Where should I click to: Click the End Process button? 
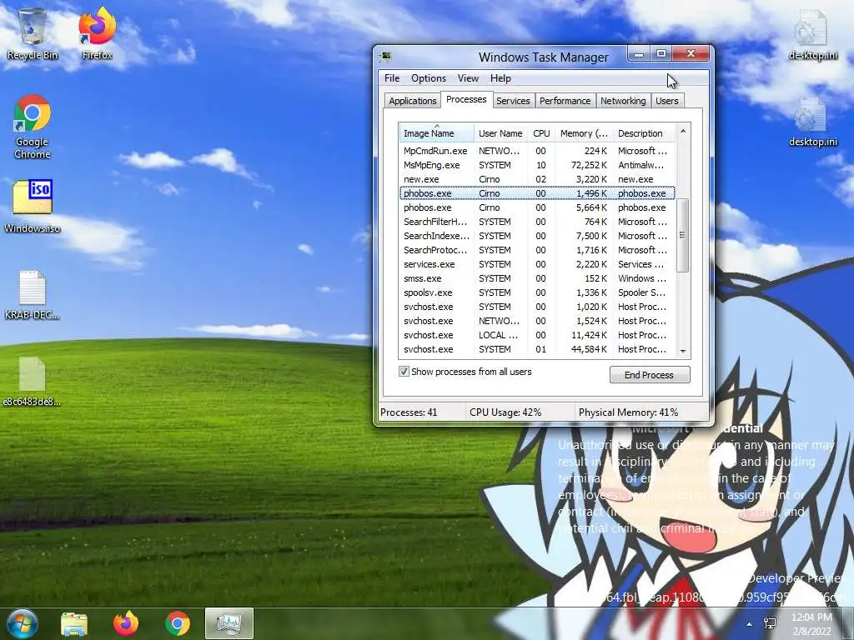tap(650, 375)
